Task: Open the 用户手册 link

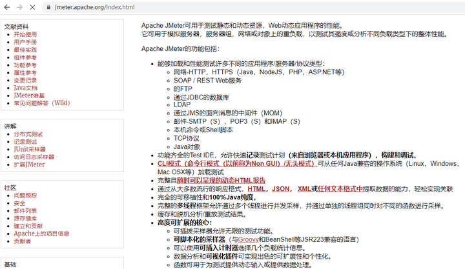Action: point(25,42)
